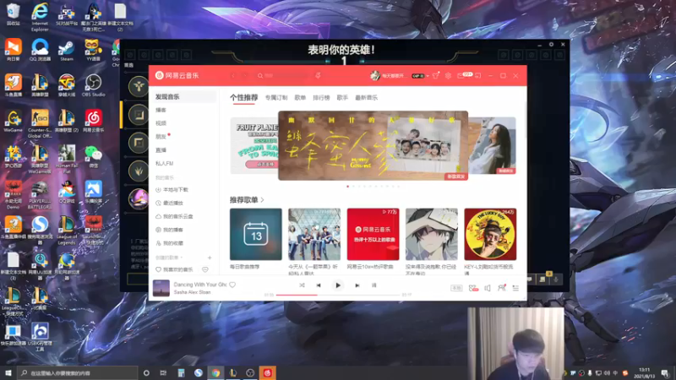Select the 个性推荐 tab

click(244, 98)
